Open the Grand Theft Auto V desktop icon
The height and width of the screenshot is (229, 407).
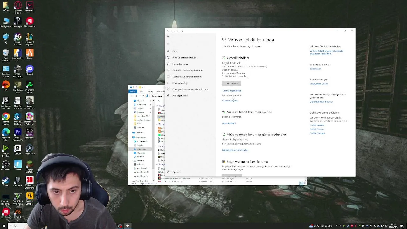click(18, 198)
